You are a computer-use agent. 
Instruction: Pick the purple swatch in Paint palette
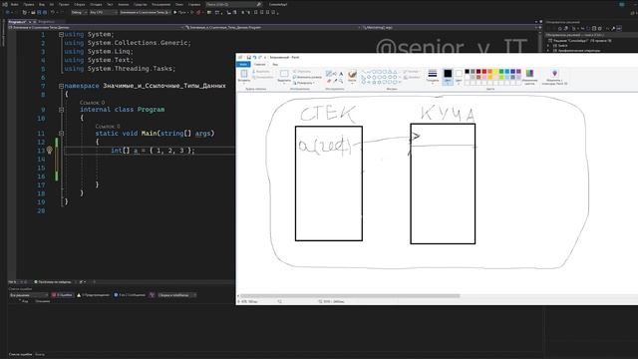click(x=518, y=72)
